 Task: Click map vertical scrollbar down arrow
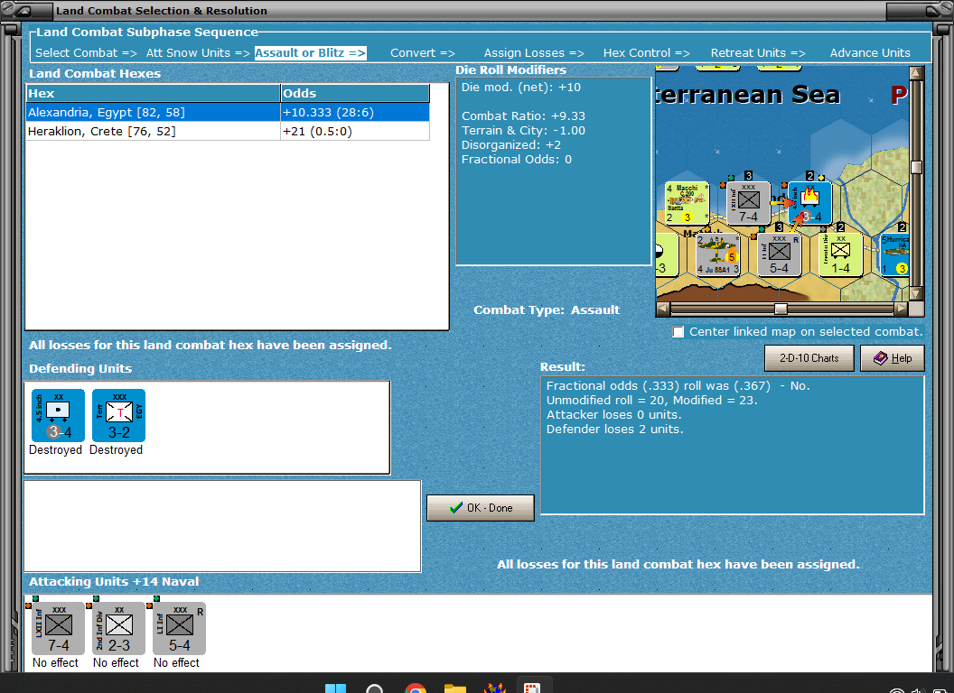coord(916,293)
